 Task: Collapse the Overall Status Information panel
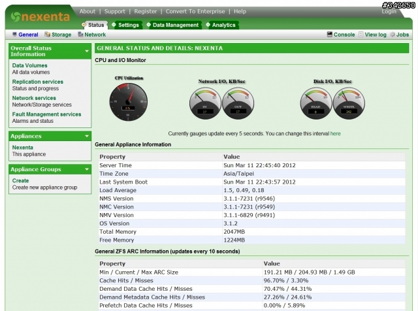point(87,51)
